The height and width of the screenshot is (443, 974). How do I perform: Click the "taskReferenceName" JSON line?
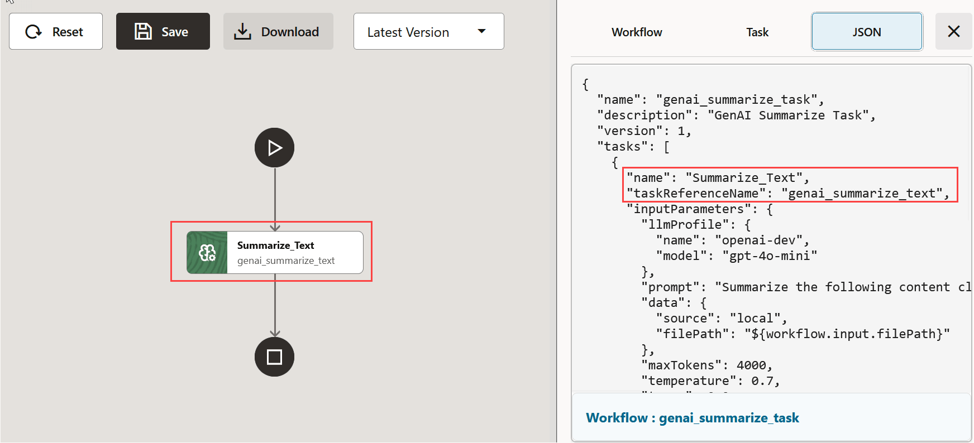pos(788,193)
